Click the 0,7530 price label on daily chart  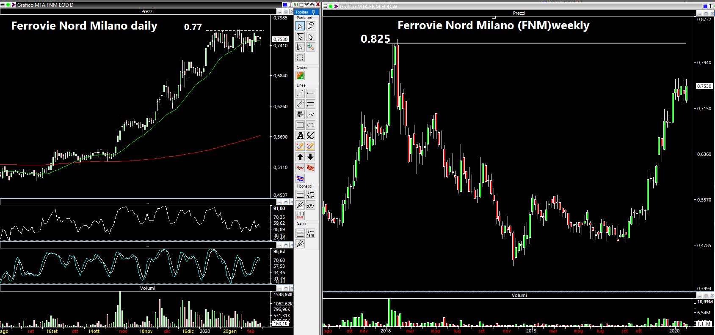click(x=281, y=39)
